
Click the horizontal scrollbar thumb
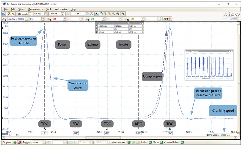(103, 138)
